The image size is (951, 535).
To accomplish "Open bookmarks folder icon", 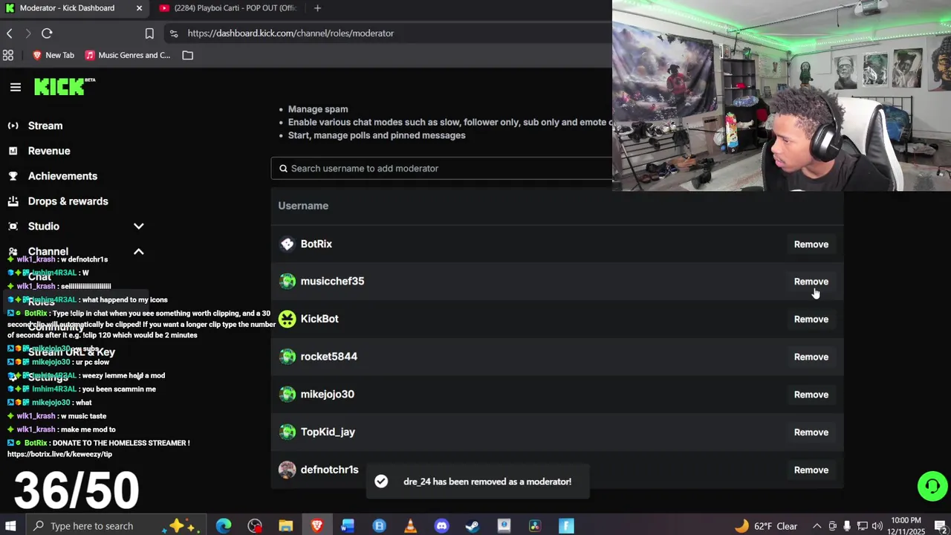I will pyautogui.click(x=188, y=55).
